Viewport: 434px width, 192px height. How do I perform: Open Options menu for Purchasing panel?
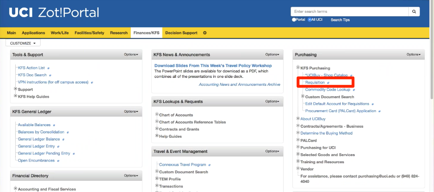click(414, 55)
